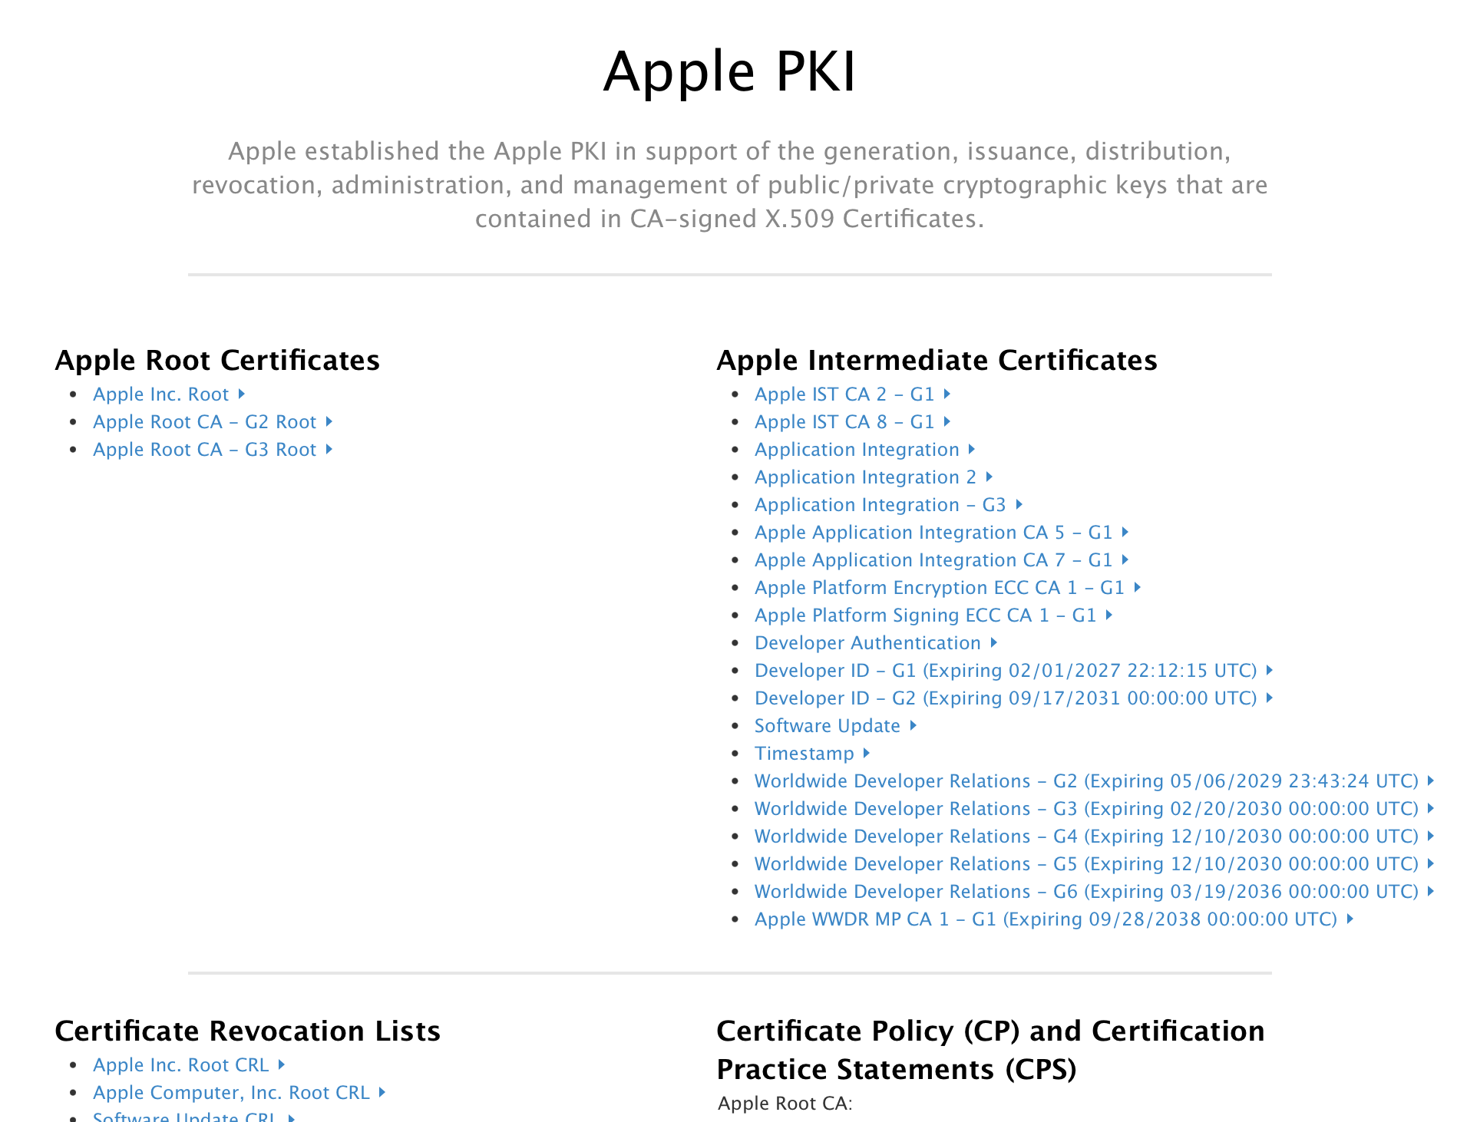The image size is (1457, 1122).
Task: Open Developer ID – G1 expiring 2027 link
Action: tap(1014, 671)
